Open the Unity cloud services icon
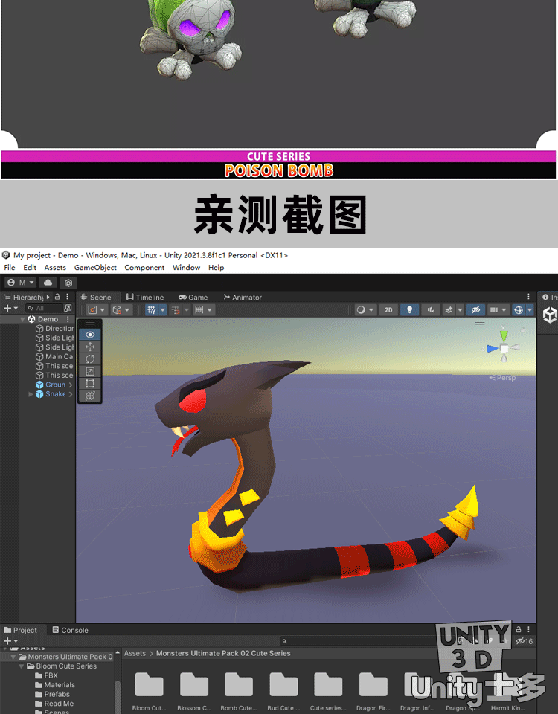The height and width of the screenshot is (714, 558). 48,283
